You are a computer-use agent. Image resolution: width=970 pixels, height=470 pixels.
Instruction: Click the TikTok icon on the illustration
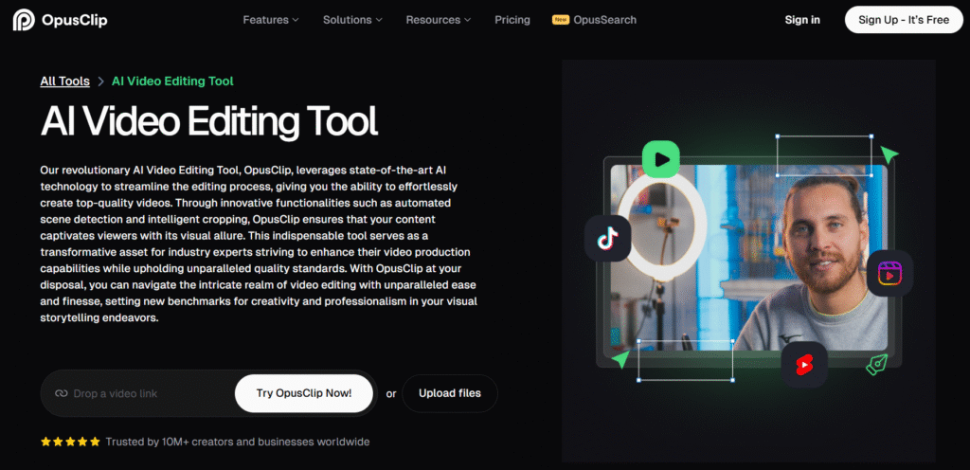[x=607, y=238]
